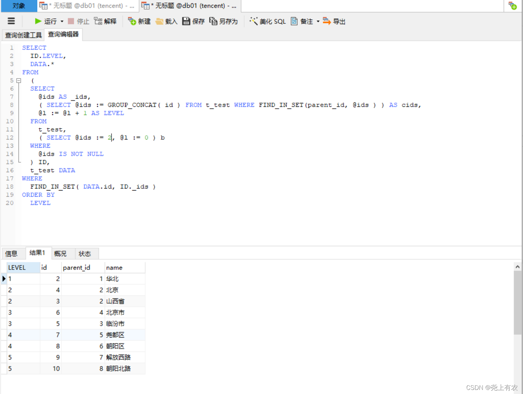Save the query with 保存 icon
The width and height of the screenshot is (523, 394).
[x=193, y=21]
